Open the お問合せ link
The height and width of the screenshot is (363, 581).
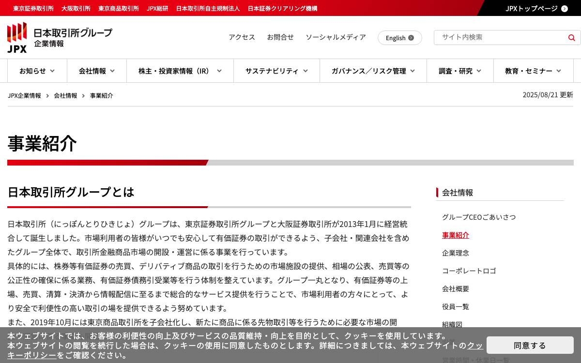[x=280, y=37]
